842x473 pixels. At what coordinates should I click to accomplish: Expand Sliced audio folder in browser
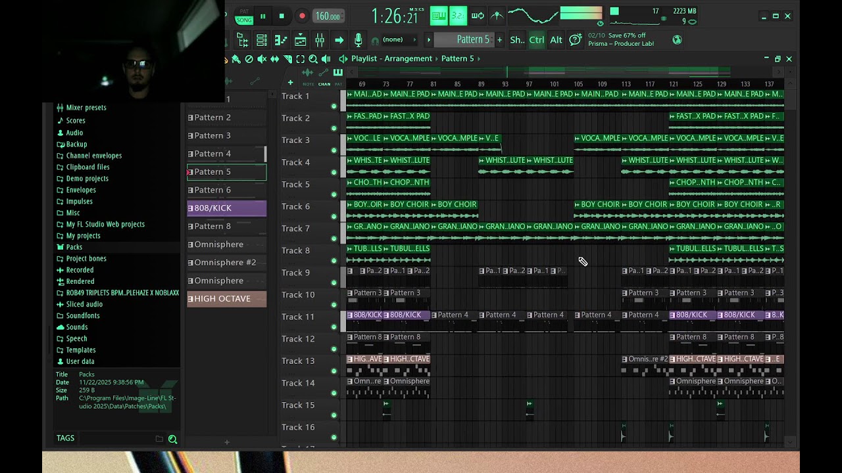[79, 304]
